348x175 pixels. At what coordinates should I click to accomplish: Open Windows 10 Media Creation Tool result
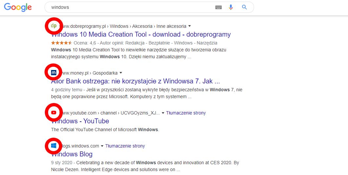141,34
